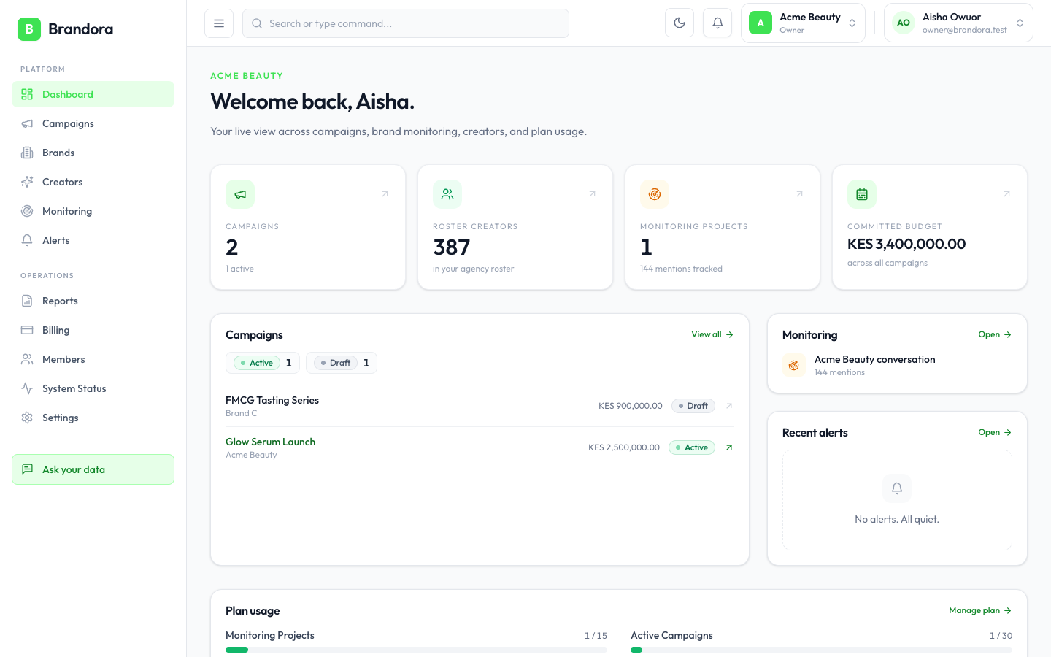Screen dimensions: 1051x657
Task: Open the Acme Beauty workspace switcher
Action: click(x=803, y=23)
